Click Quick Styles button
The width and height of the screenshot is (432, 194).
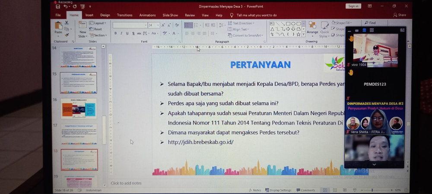(x=324, y=29)
